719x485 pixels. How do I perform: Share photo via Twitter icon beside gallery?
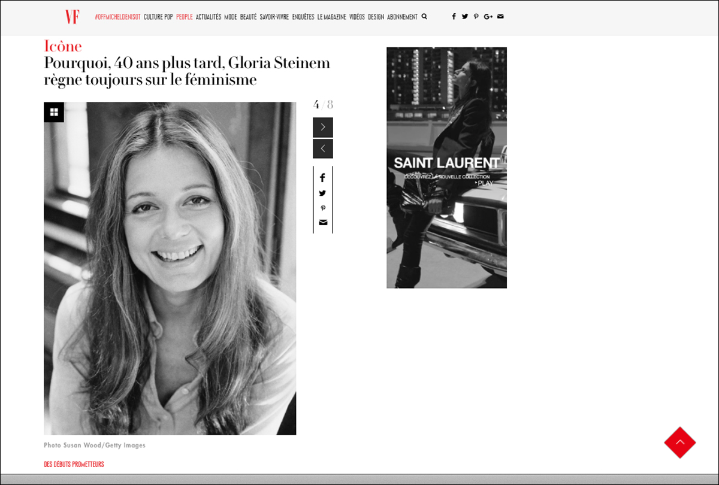click(x=322, y=193)
